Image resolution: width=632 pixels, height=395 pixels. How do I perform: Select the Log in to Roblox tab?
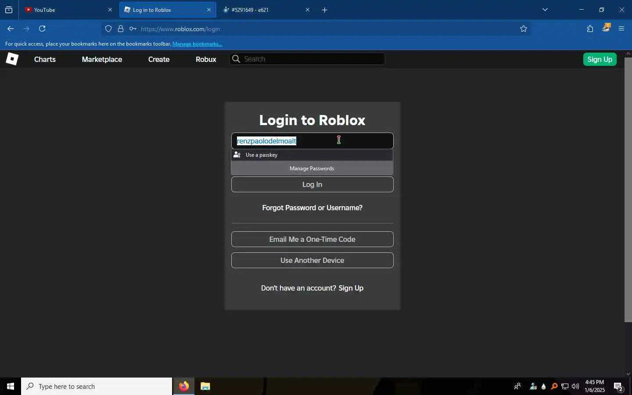click(x=167, y=10)
